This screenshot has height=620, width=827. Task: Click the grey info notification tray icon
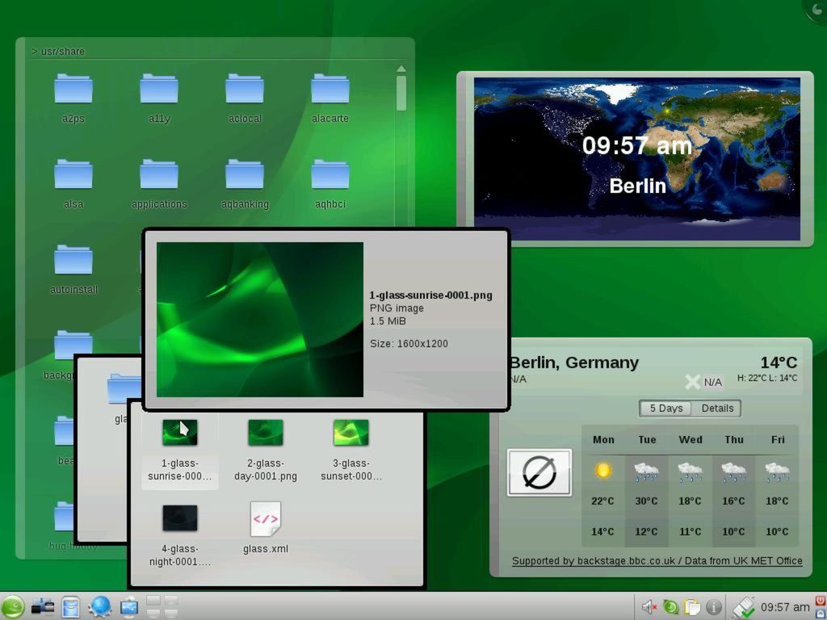[714, 607]
